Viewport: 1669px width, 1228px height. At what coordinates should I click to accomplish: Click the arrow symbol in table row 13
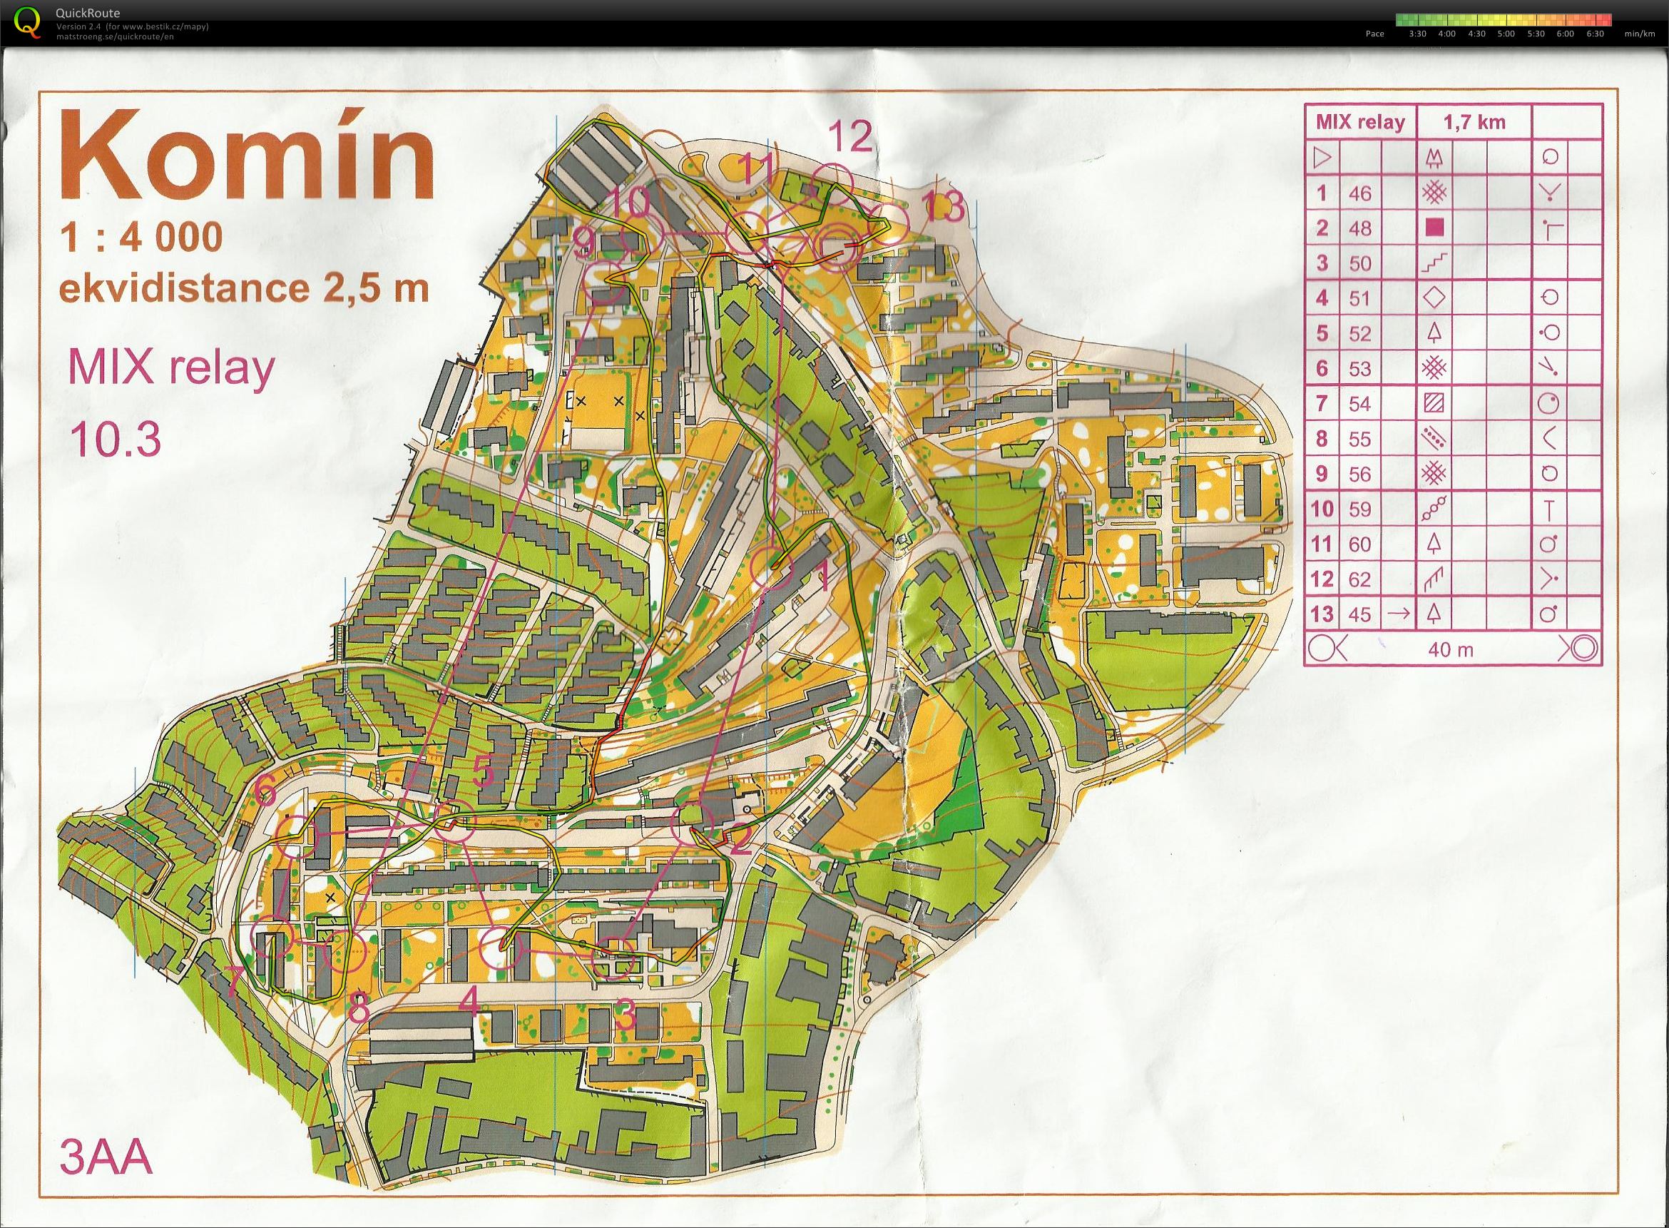pos(1399,614)
